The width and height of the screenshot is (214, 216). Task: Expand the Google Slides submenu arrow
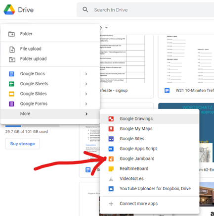pyautogui.click(x=86, y=94)
